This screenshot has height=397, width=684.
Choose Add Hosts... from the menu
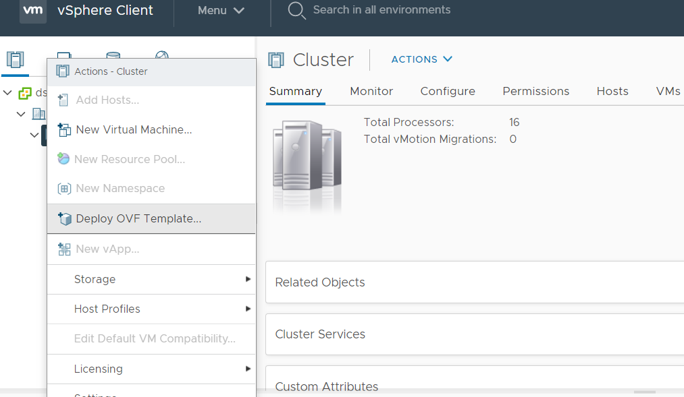coord(151,100)
